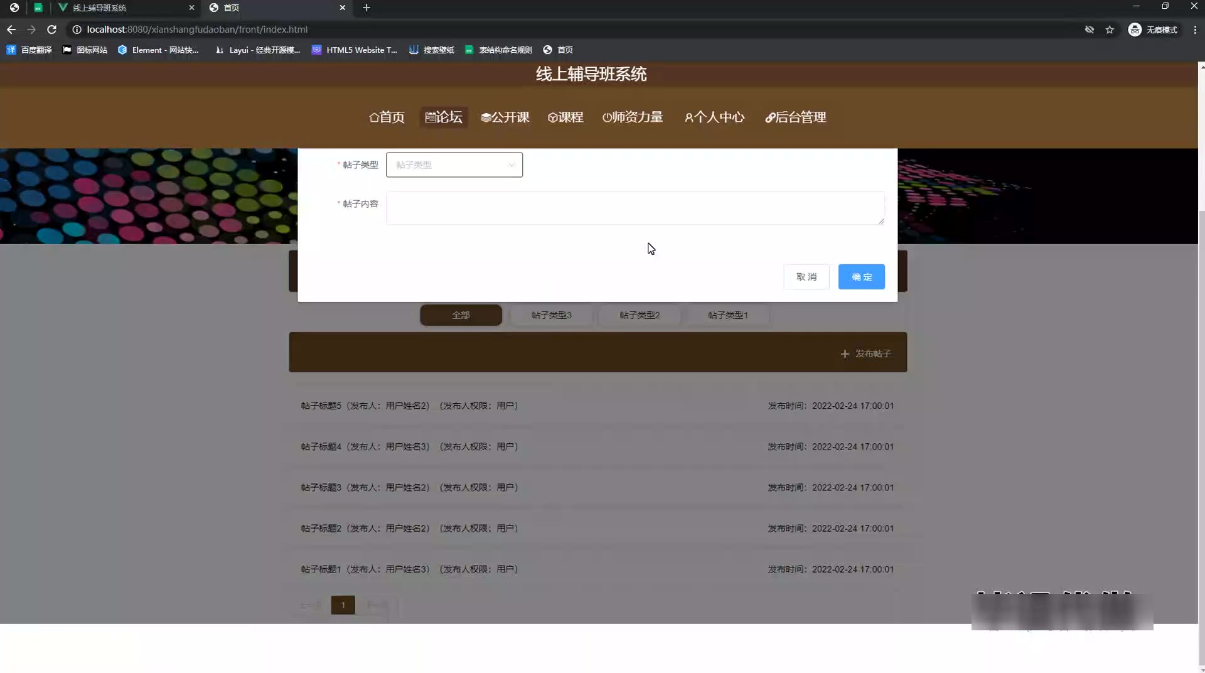Open the Layui bookmark
Image resolution: width=1205 pixels, height=673 pixels.
pyautogui.click(x=257, y=50)
